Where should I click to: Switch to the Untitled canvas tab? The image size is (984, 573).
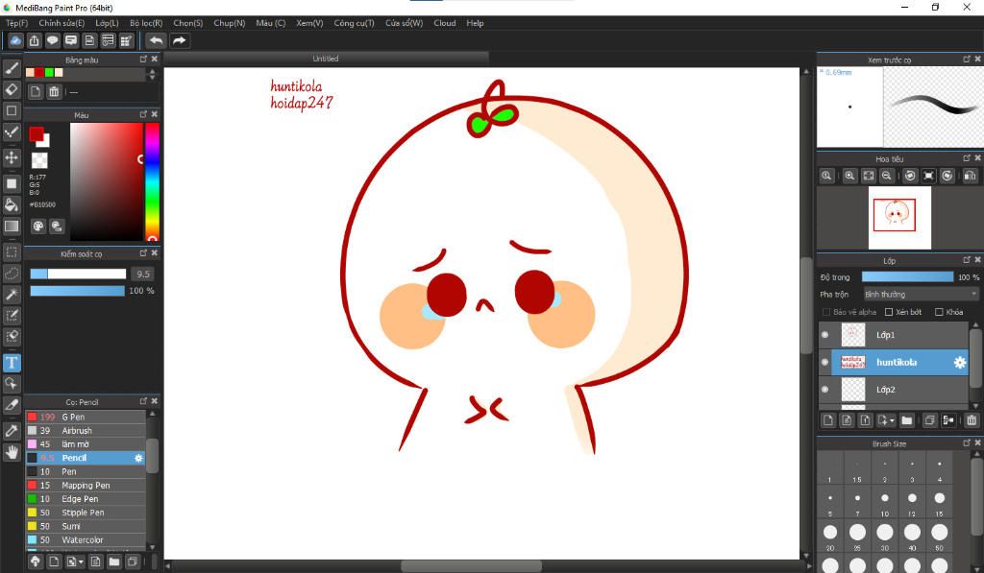pyautogui.click(x=325, y=59)
